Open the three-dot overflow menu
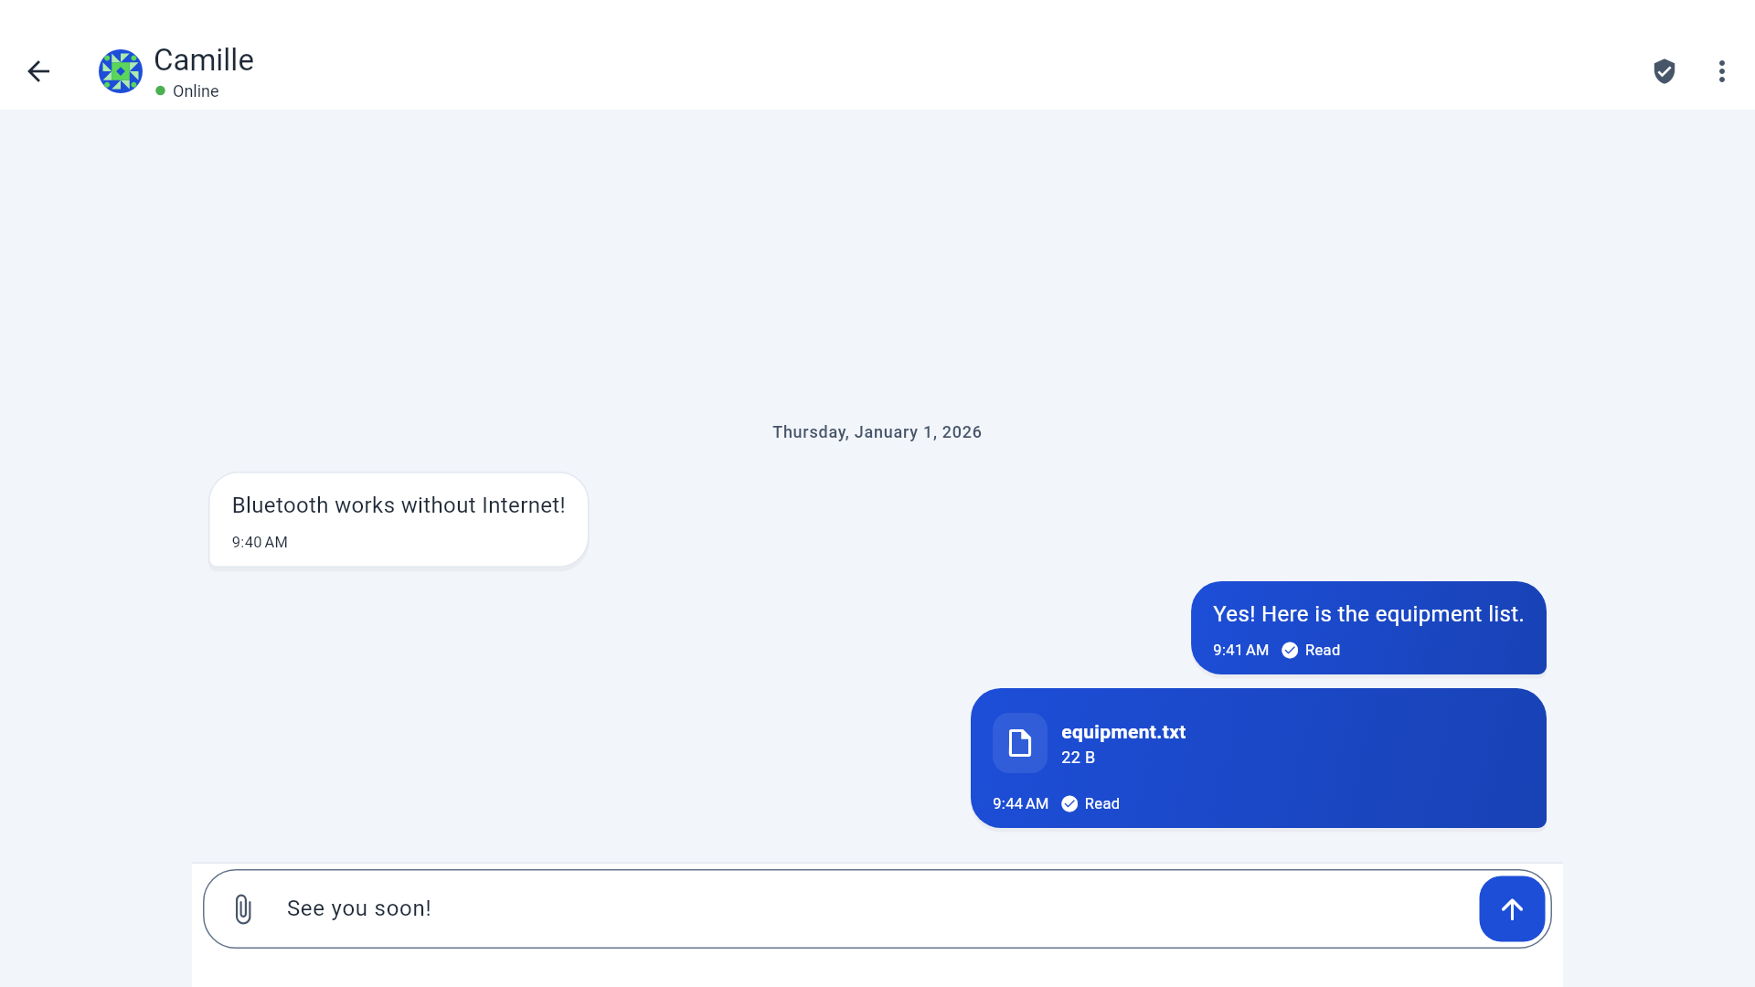Image resolution: width=1755 pixels, height=987 pixels. click(x=1722, y=71)
